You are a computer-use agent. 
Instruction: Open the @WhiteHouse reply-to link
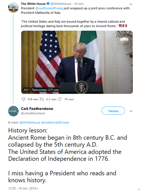tap(30, 122)
